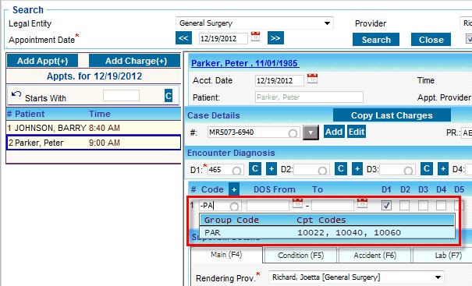The height and width of the screenshot is (286, 472).
Task: Open Parker, Peter patient header link
Action: click(245, 63)
